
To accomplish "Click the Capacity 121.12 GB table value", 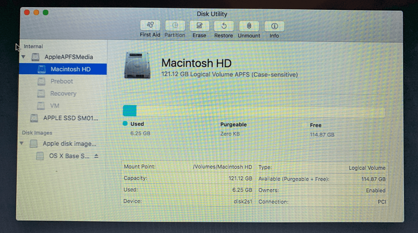I will point(240,179).
